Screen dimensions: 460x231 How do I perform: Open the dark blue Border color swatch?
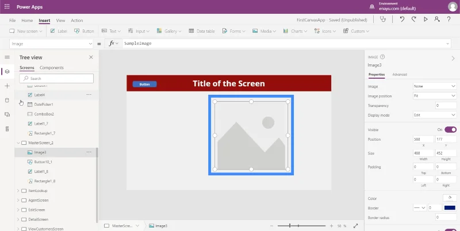tap(450, 208)
